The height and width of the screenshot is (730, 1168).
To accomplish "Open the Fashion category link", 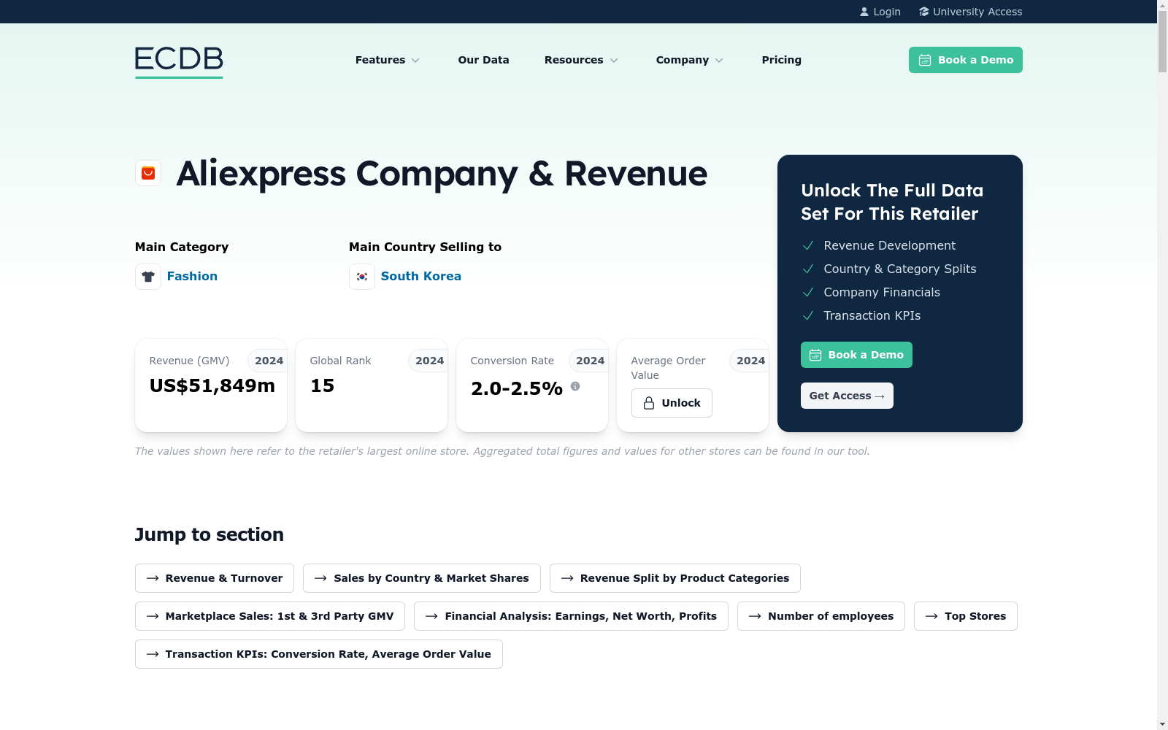I will click(192, 276).
